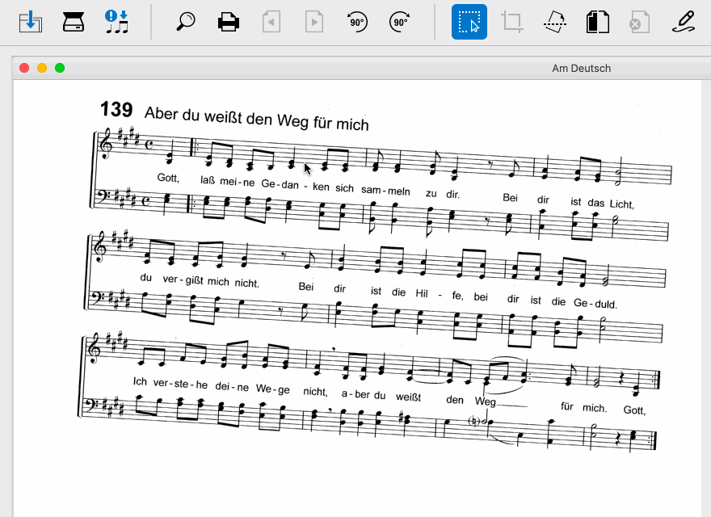Click the green full-screen window button
711x517 pixels.
tap(60, 68)
